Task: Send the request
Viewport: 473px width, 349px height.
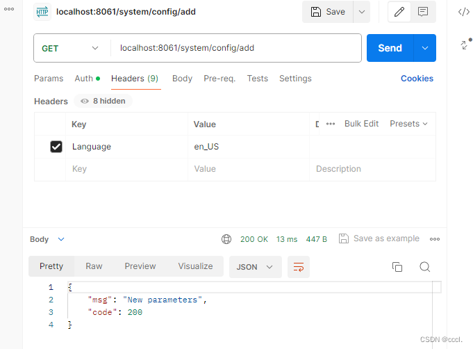Action: click(390, 48)
